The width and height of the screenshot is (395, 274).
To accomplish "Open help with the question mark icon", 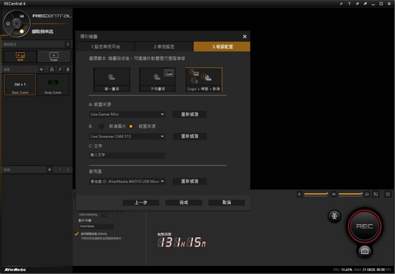I will pyautogui.click(x=349, y=4).
